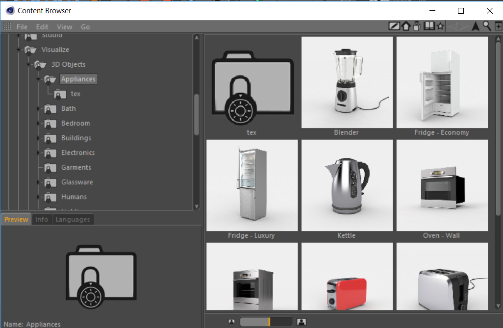Expand the Glassware folder
The width and height of the screenshot is (503, 328).
pos(39,182)
